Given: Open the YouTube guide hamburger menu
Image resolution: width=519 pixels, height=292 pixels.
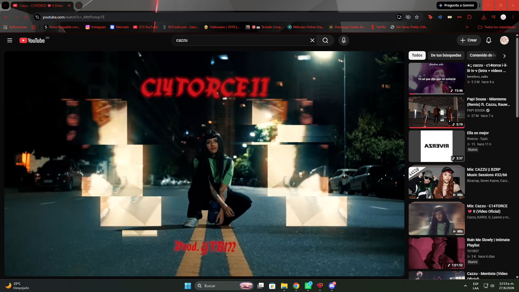Looking at the screenshot, I should pyautogui.click(x=10, y=40).
